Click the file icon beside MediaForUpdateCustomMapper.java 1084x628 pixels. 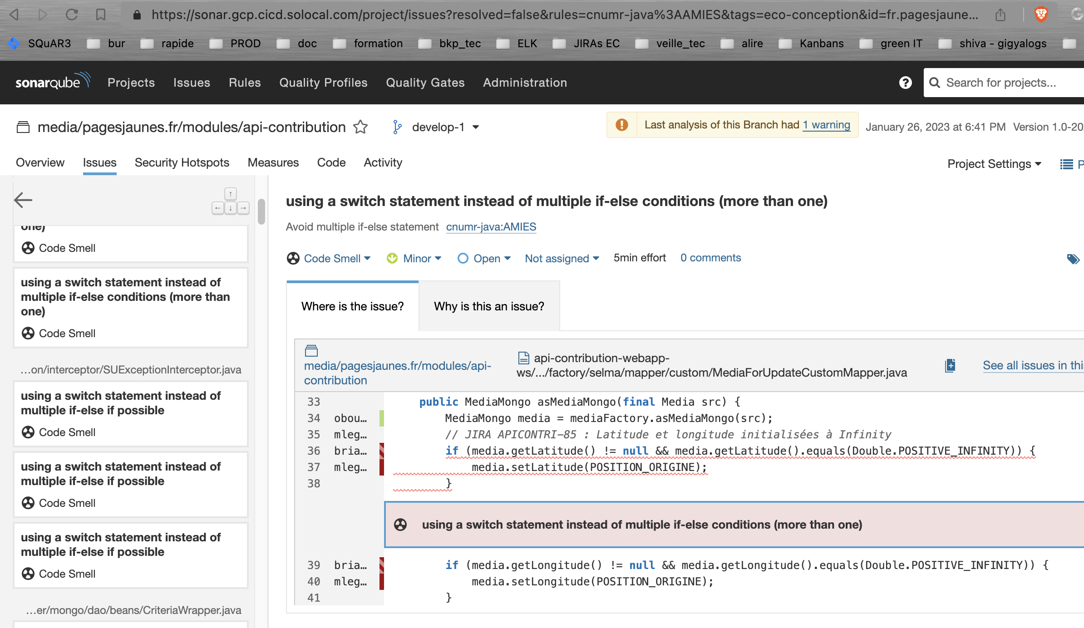pos(523,358)
